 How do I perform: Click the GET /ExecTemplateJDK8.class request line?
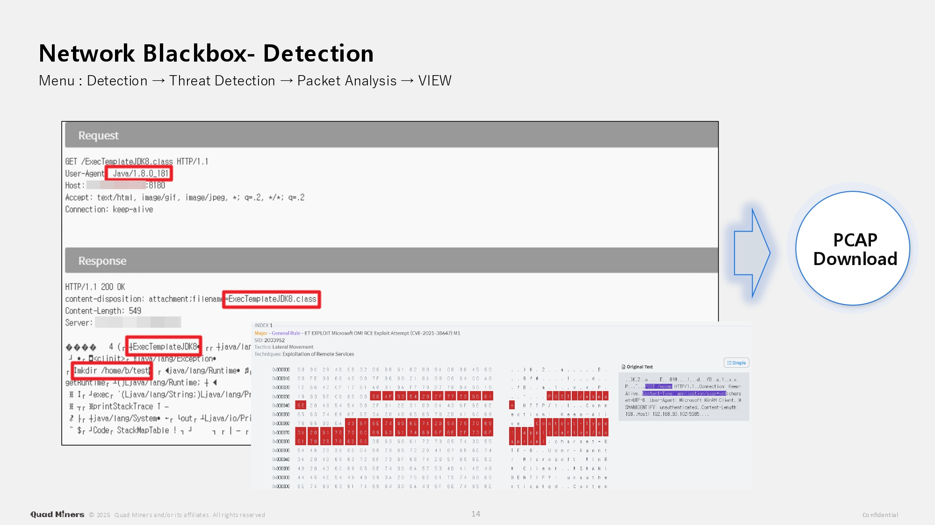pyautogui.click(x=137, y=161)
